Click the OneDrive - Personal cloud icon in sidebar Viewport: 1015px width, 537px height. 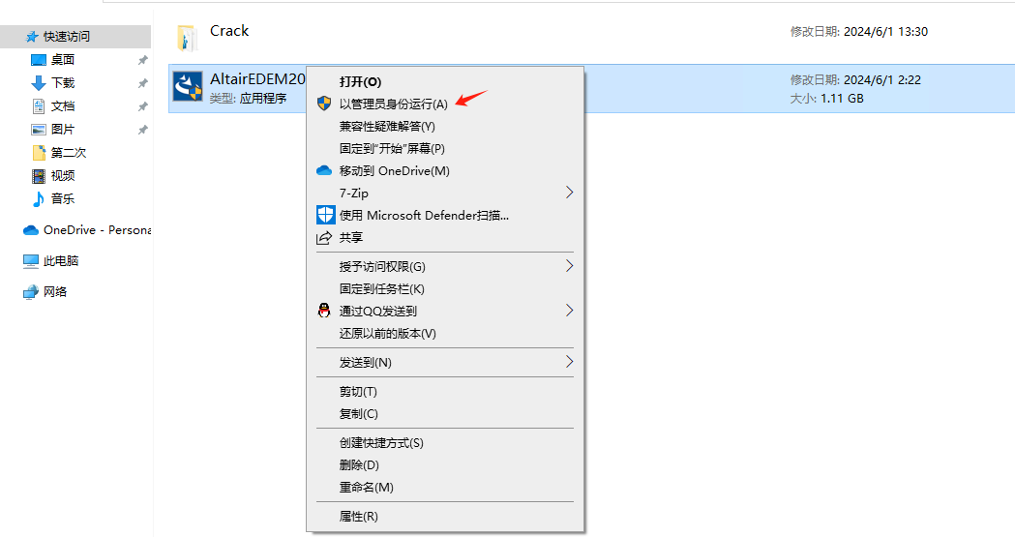click(x=30, y=230)
